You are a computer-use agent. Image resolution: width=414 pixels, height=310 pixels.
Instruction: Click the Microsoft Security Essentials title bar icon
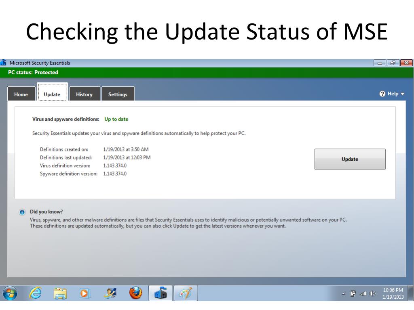point(3,63)
